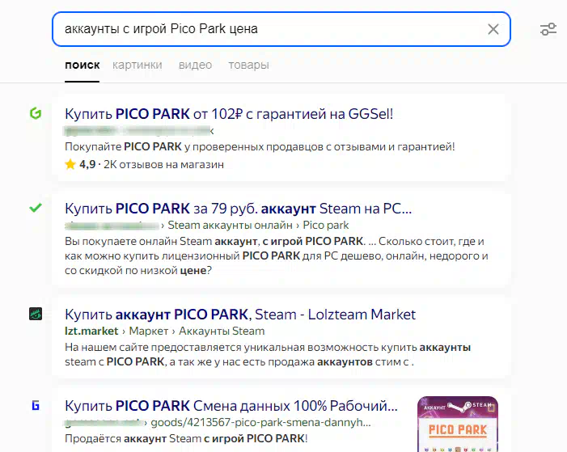The height and width of the screenshot is (452, 567).
Task: Click the lzt.market domain link
Action: 91,331
